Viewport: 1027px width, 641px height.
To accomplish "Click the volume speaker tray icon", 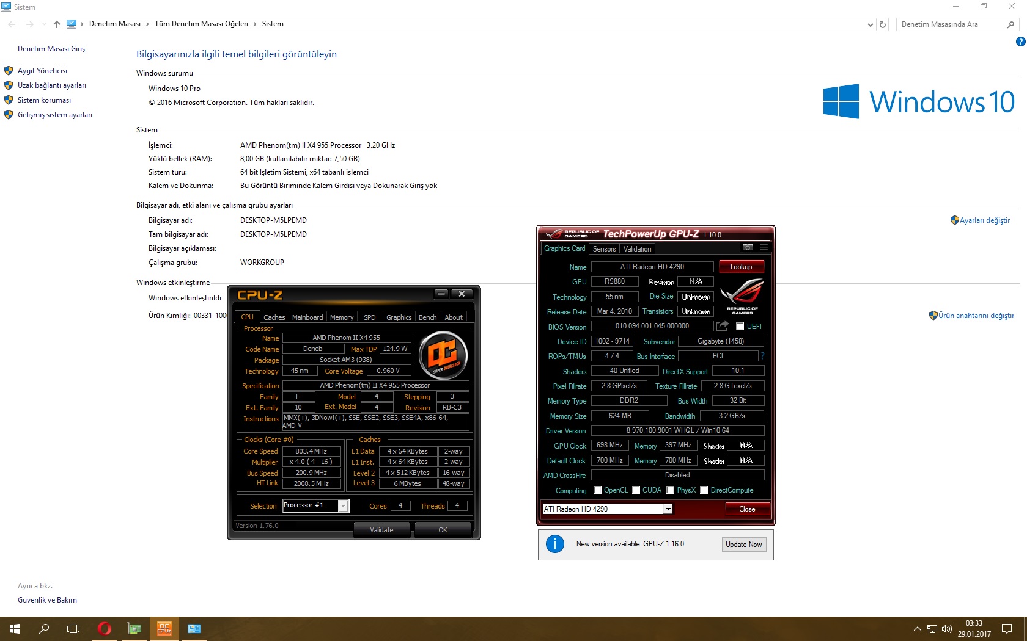I will pos(947,629).
